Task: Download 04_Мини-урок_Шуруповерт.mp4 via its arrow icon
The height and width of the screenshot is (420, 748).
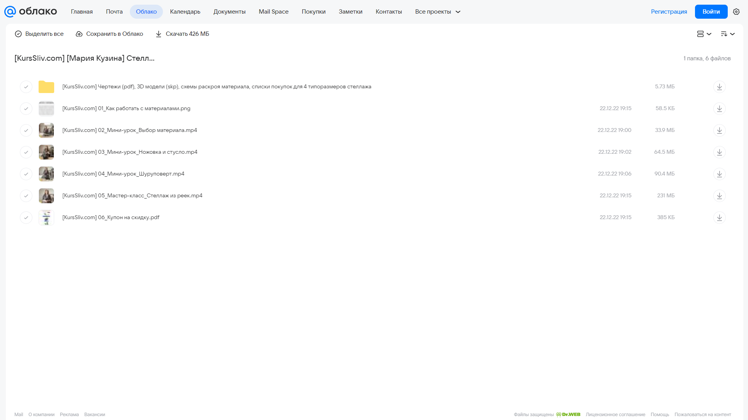Action: [719, 174]
